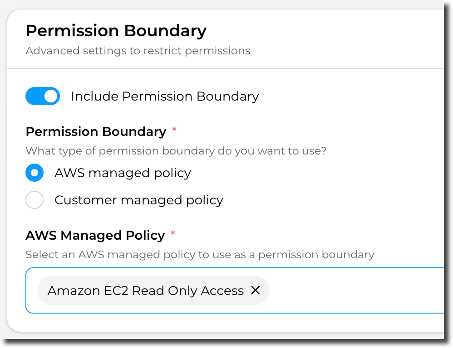Click the Include Permission Boundary label text

tap(165, 96)
